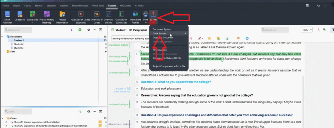This screenshot has width=334, height=128.
Task: Undock the Documents panel window
Action: 100,30
